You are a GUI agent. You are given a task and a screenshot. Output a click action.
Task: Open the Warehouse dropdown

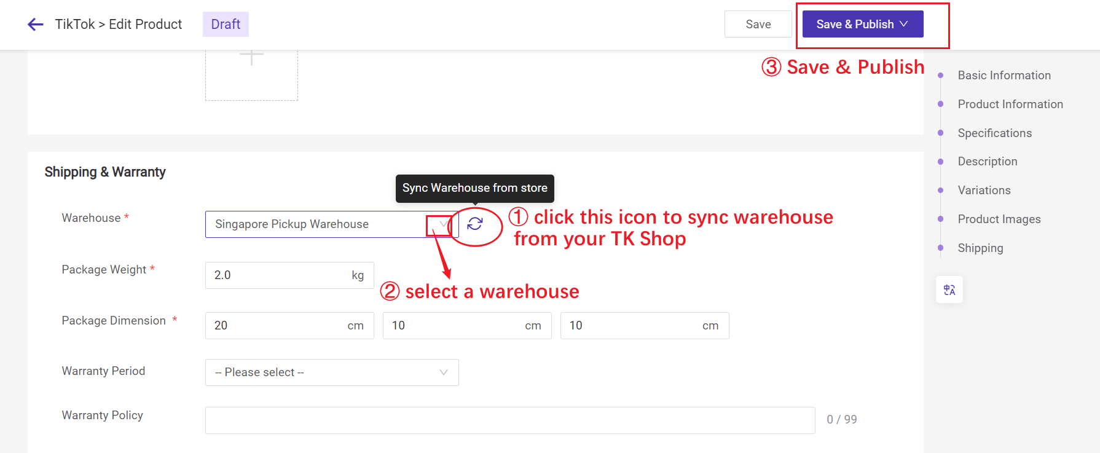point(332,224)
